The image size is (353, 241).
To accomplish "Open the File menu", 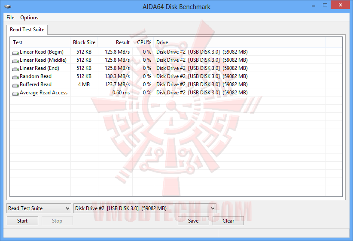I will [x=10, y=18].
